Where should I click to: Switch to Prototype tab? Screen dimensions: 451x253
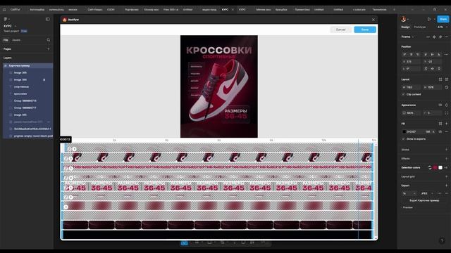420,27
